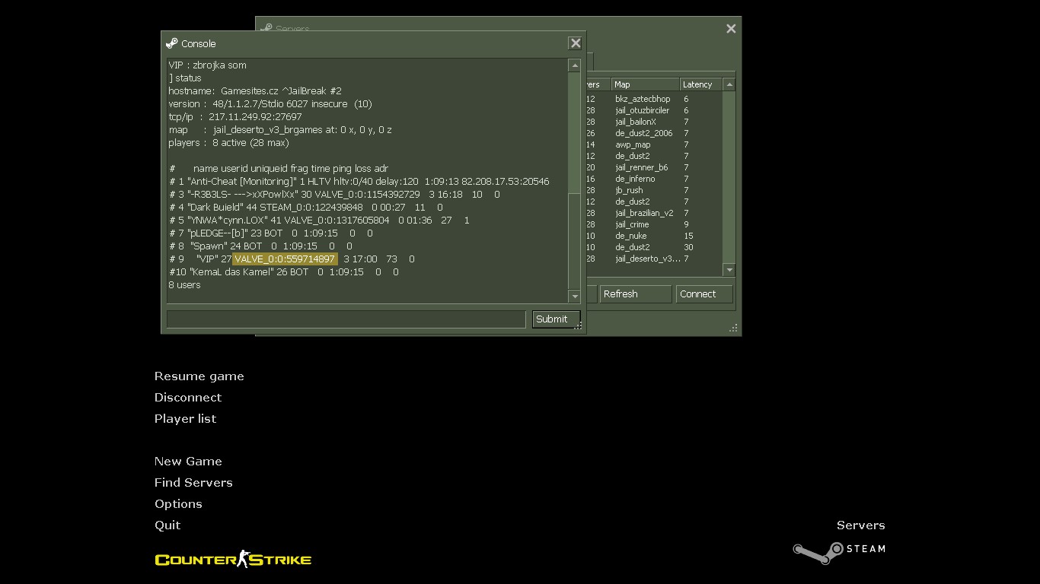Start a New Game

pos(188,462)
